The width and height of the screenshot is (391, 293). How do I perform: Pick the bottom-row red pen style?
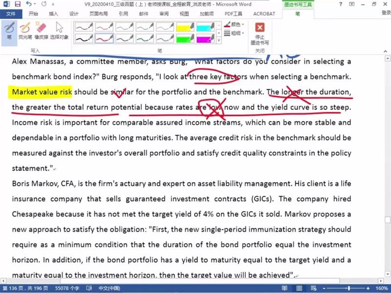click(104, 39)
